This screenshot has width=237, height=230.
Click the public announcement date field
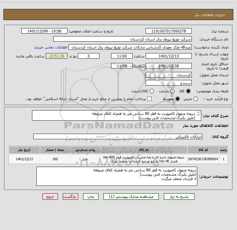(x=44, y=31)
